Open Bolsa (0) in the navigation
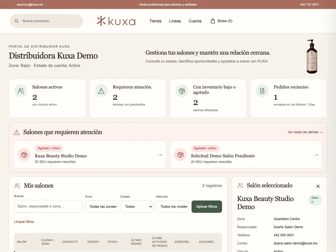 pyautogui.click(x=221, y=21)
